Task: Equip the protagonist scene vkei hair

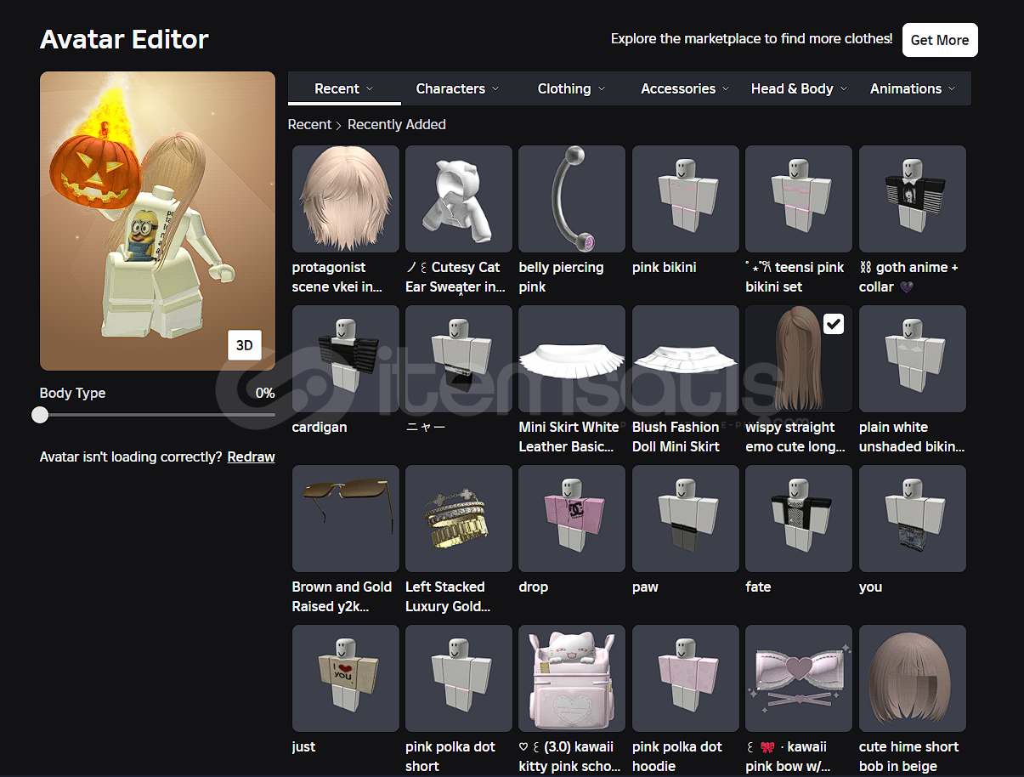Action: (x=345, y=199)
